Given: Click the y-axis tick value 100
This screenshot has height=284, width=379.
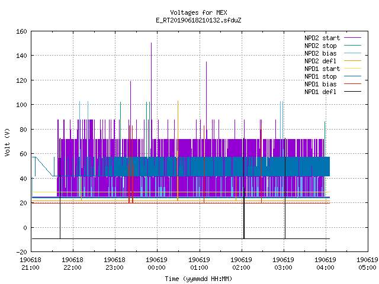Looking at the screenshot, I should coord(21,105).
